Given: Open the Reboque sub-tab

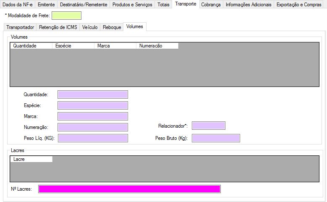Looking at the screenshot, I should pos(112,27).
